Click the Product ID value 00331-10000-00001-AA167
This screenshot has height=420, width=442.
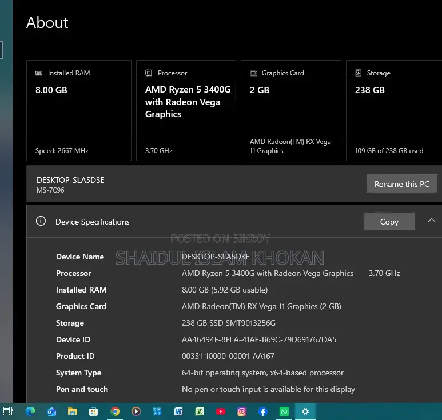click(x=228, y=356)
